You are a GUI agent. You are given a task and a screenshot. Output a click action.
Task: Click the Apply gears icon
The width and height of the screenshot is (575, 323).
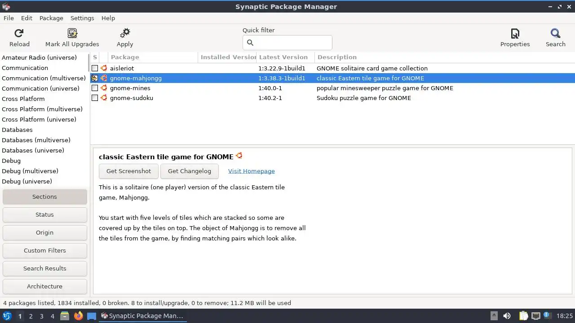[125, 33]
